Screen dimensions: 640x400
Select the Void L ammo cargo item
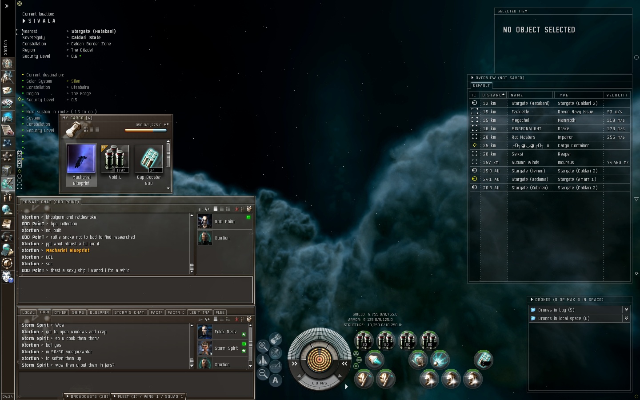pos(115,163)
